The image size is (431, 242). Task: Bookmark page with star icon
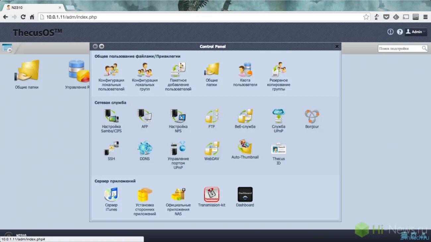coord(366,17)
